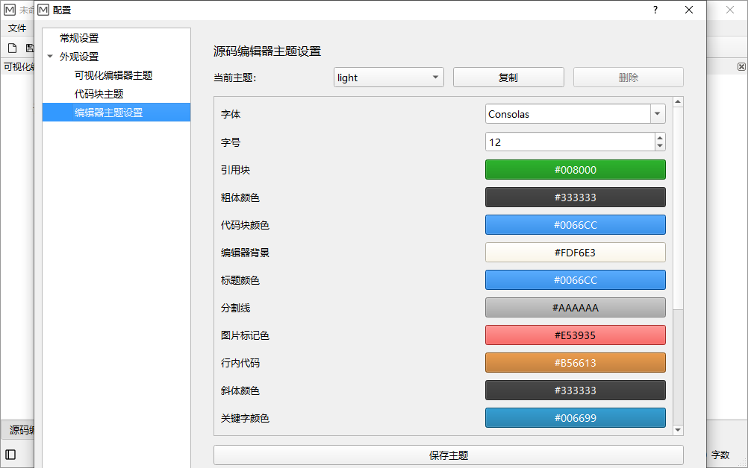Screen dimensions: 748x468
Task: Click the 图片标记色 label
Action: click(x=245, y=335)
